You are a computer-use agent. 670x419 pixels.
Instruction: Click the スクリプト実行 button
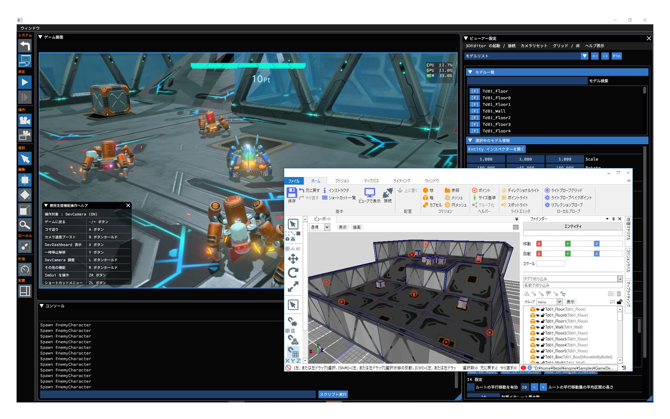333,394
